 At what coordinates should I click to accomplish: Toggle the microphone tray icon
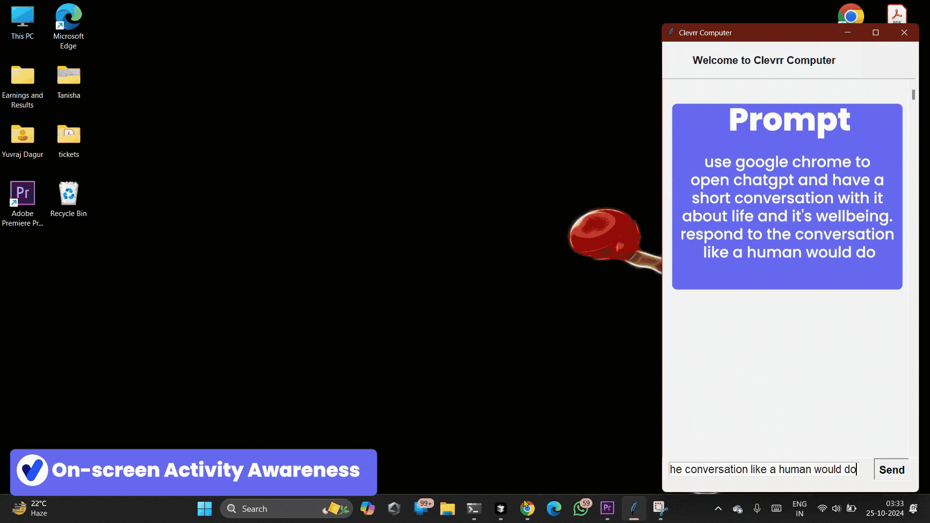pyautogui.click(x=757, y=508)
